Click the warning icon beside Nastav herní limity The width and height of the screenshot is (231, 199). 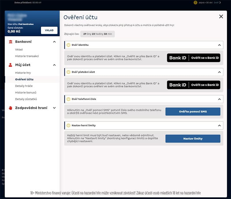68,125
